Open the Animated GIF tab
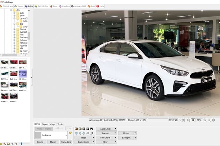220x146 pixels. 79,6
